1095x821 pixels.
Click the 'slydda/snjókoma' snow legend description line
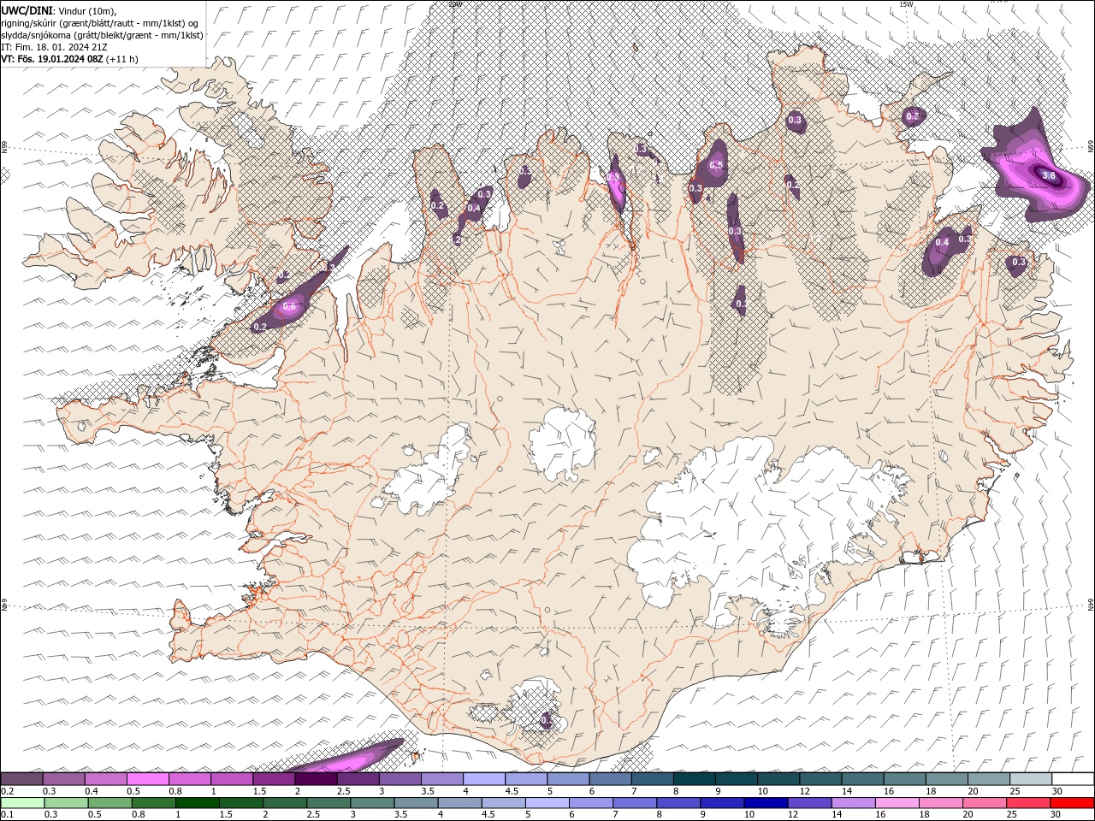[102, 35]
